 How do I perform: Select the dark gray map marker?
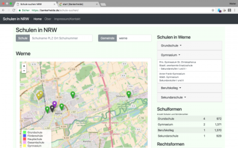point(52,109)
